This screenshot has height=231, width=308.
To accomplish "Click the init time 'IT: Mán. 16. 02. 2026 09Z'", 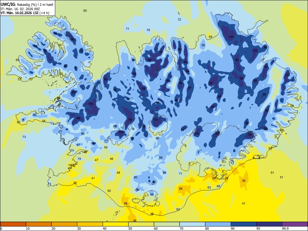I will (x=20, y=9).
